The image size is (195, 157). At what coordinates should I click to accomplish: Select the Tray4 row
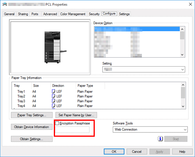click(x=96, y=106)
